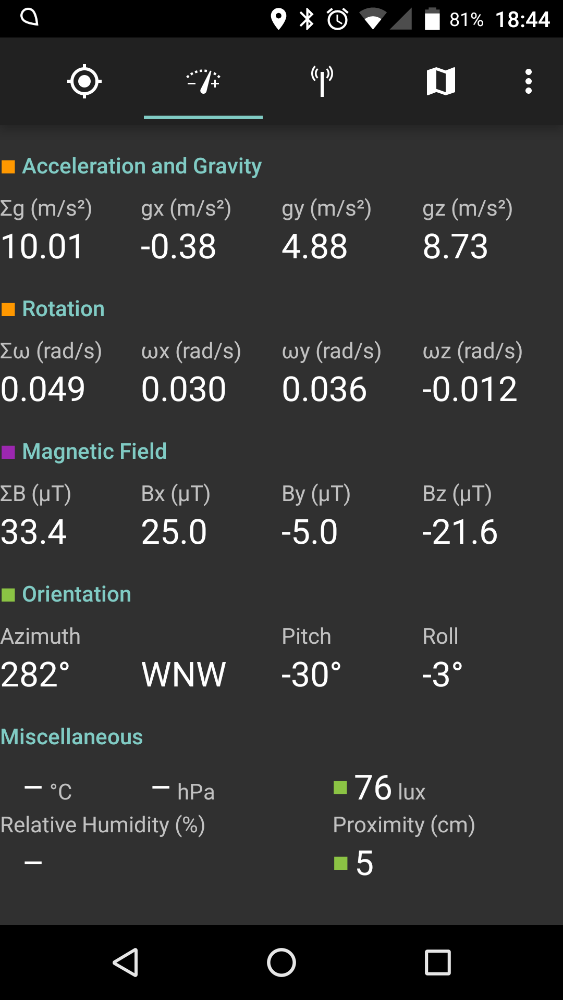563x1000 pixels.
Task: Open the GPS location target tab
Action: coord(84,81)
